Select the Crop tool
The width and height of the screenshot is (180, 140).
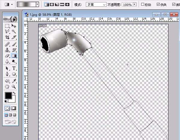coord(7,37)
